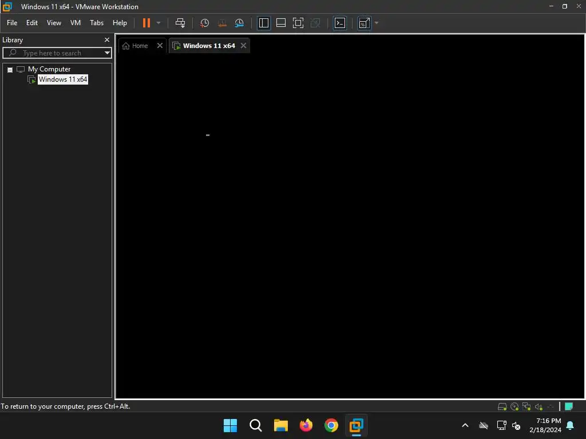The image size is (586, 439).
Task: Launch Firefox from the taskbar
Action: pyautogui.click(x=306, y=425)
